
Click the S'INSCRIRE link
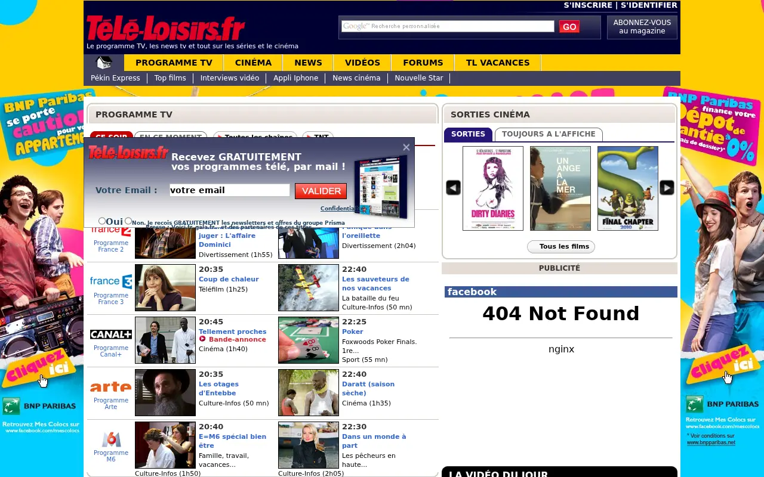click(x=589, y=5)
